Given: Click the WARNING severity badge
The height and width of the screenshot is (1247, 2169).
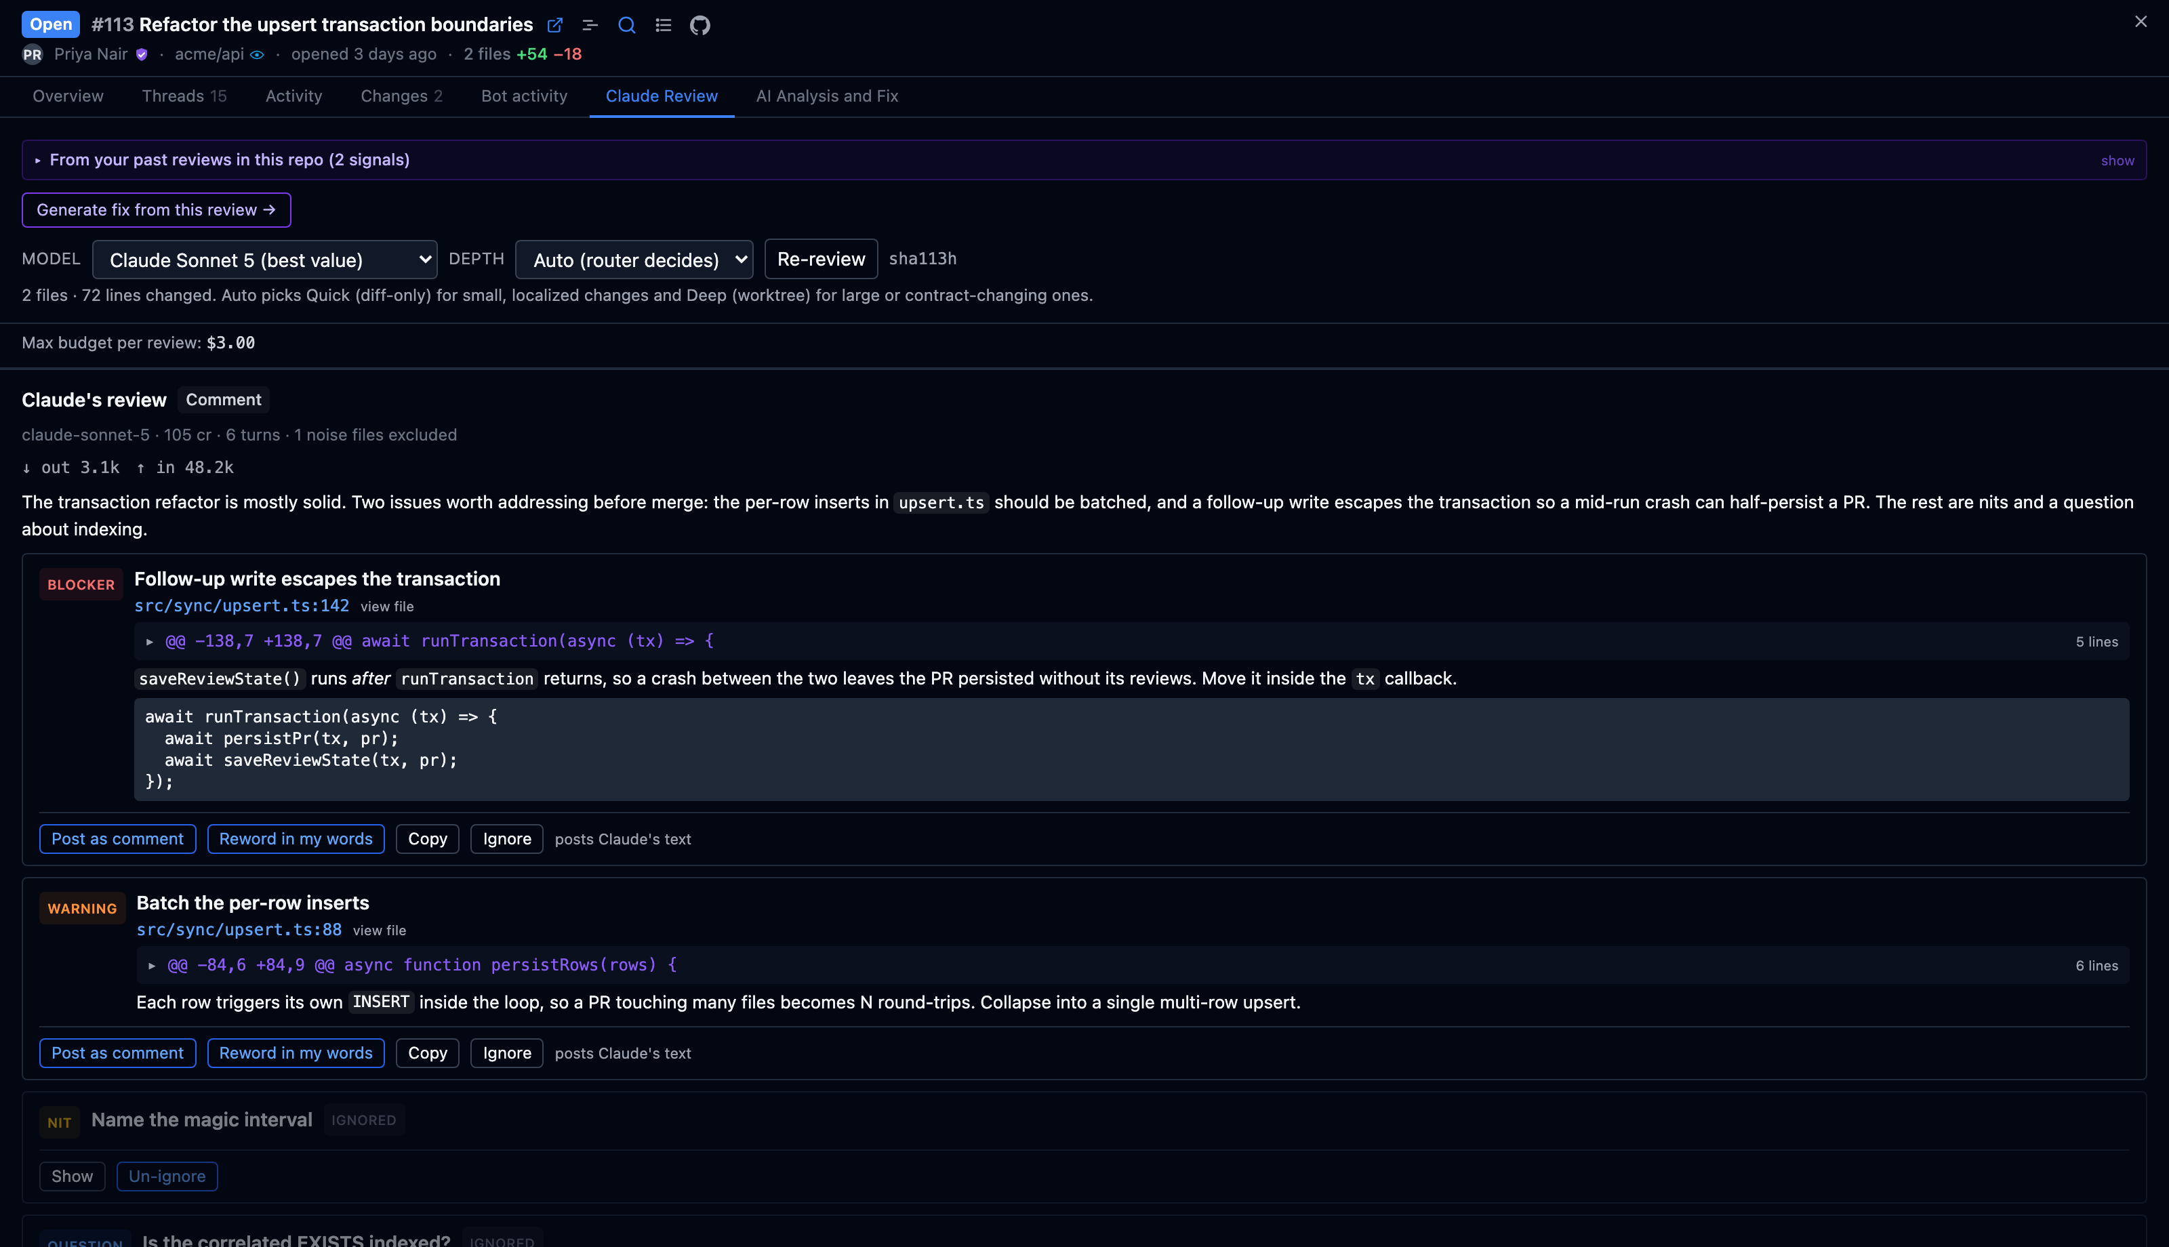Looking at the screenshot, I should click(x=82, y=909).
